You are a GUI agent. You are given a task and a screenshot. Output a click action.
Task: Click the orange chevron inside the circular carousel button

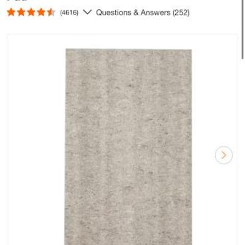pyautogui.click(x=224, y=155)
